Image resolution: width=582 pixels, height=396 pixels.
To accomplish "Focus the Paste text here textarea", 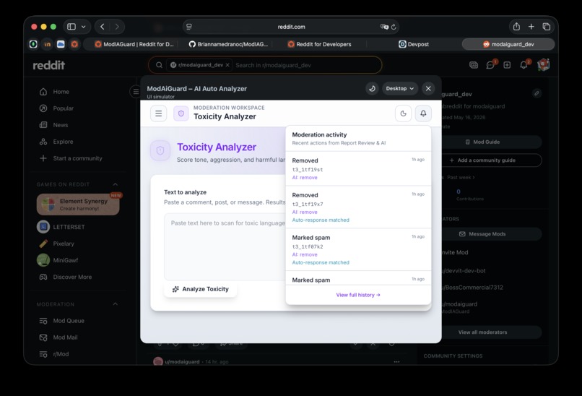I will pyautogui.click(x=225, y=246).
